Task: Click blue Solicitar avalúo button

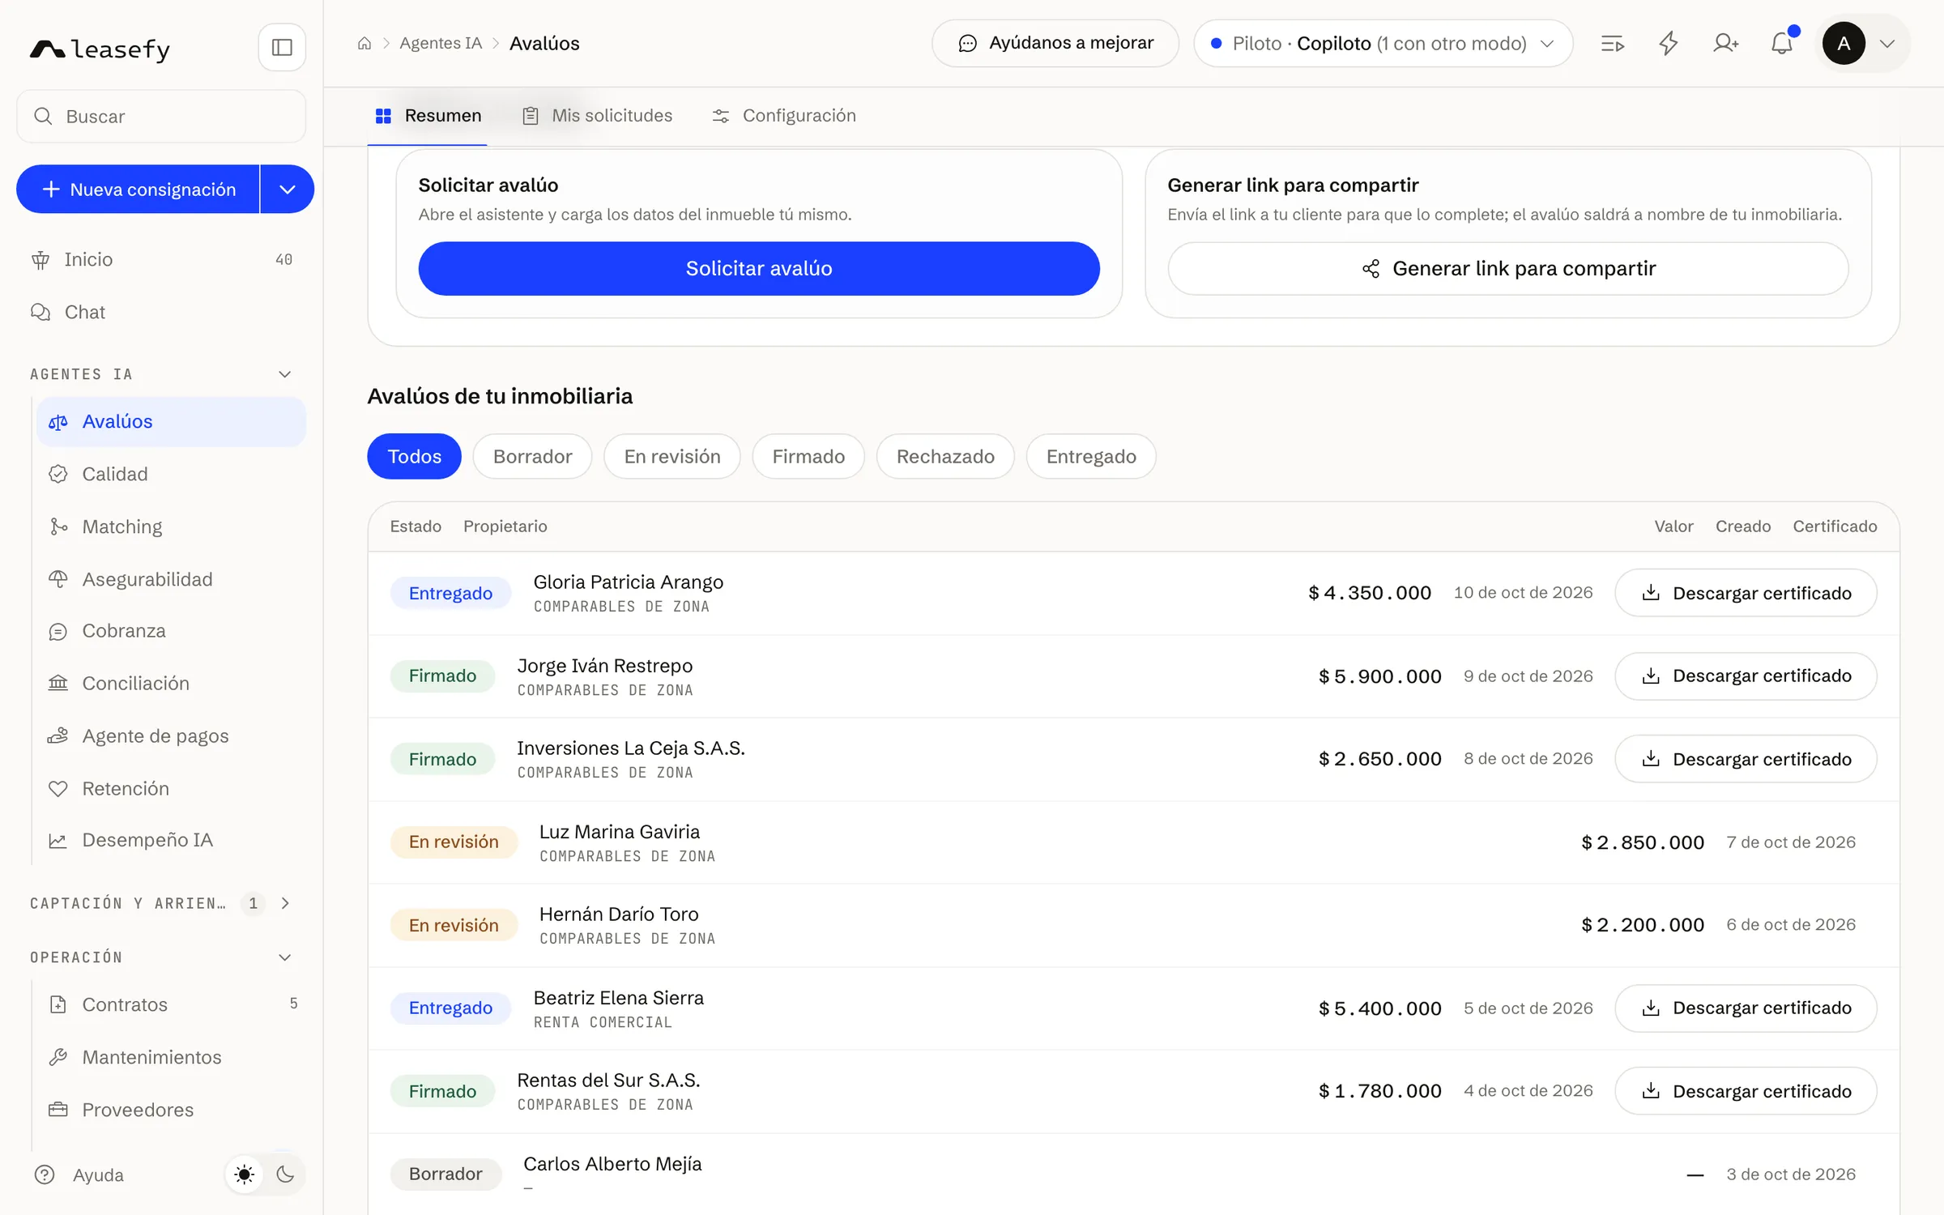Action: point(759,269)
